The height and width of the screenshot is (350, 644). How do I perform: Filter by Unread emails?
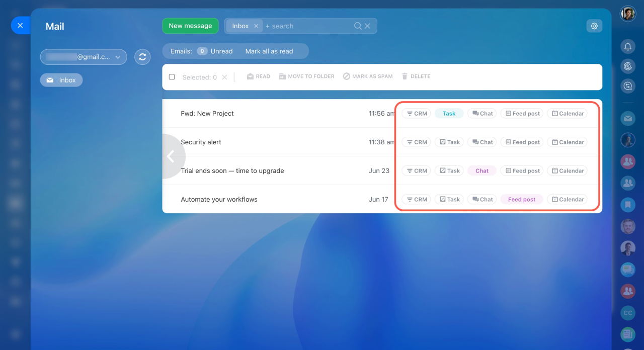coord(215,51)
